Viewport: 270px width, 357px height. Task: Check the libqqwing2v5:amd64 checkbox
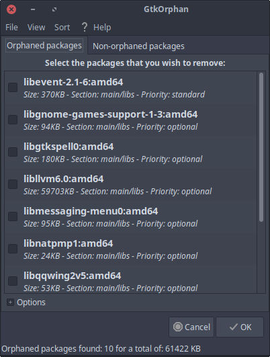coord(13,281)
